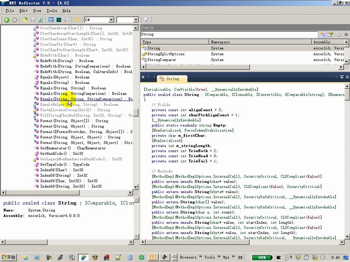Screen dimensions: 350x262
Task: Select StringComparer search result
Action: click(242, 60)
